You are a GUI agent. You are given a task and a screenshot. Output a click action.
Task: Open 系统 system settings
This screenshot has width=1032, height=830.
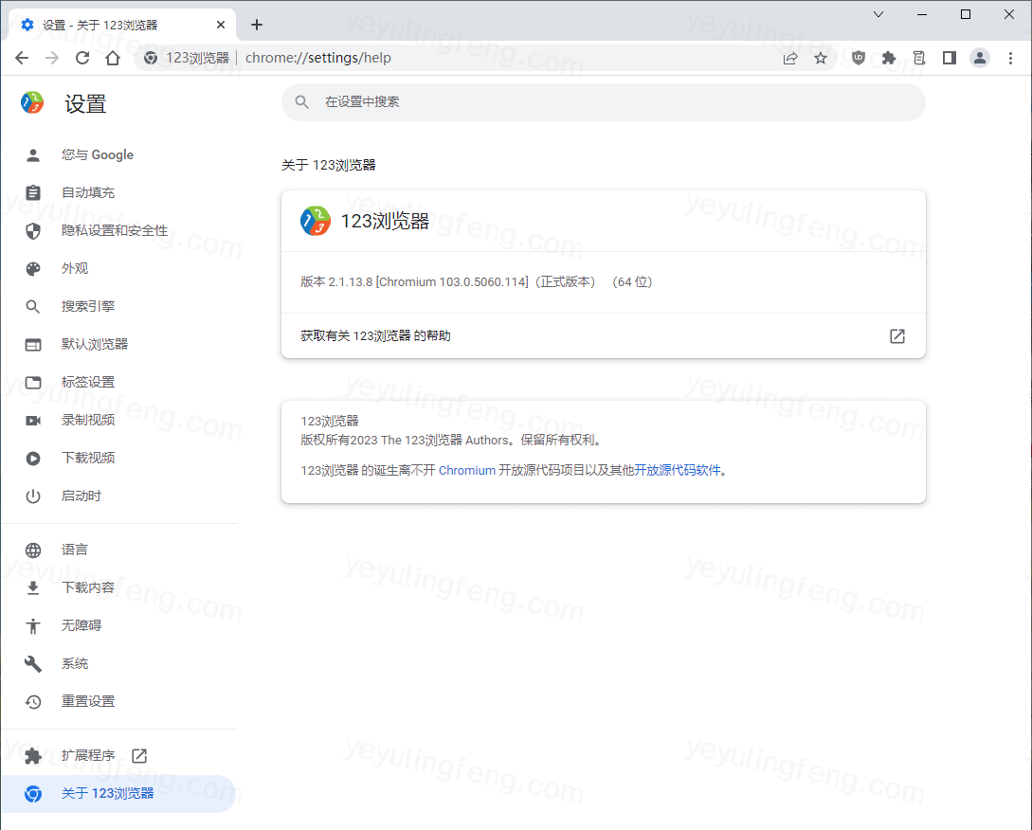tap(119, 663)
